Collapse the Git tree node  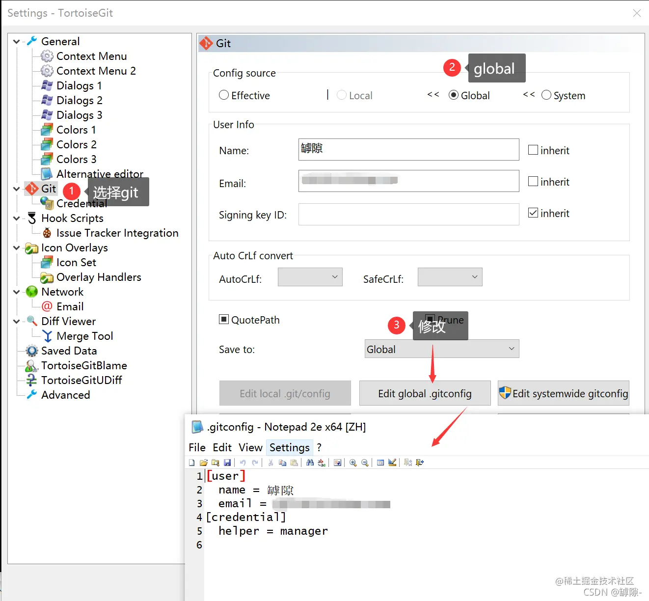coord(16,189)
